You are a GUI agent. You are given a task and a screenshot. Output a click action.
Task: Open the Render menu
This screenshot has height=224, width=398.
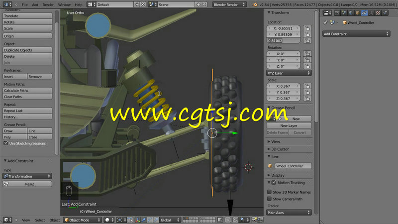pyautogui.click(x=48, y=4)
